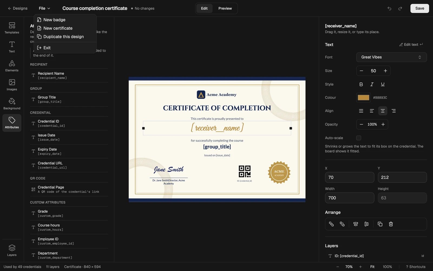
Task: Set text alignment to right
Action: point(393,111)
